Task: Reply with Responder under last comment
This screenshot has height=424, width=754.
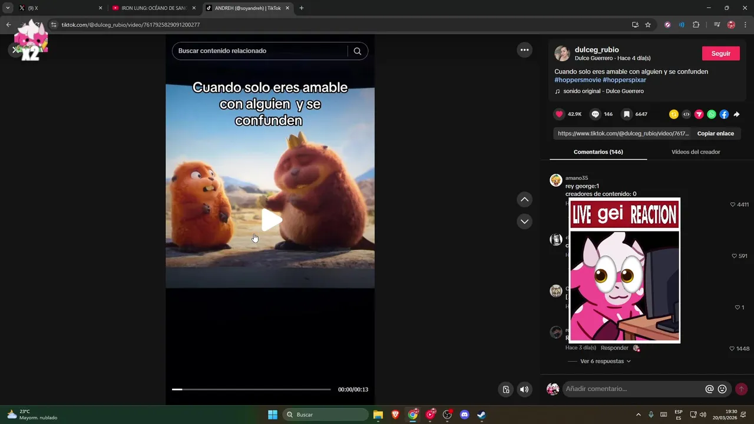Action: point(614,348)
